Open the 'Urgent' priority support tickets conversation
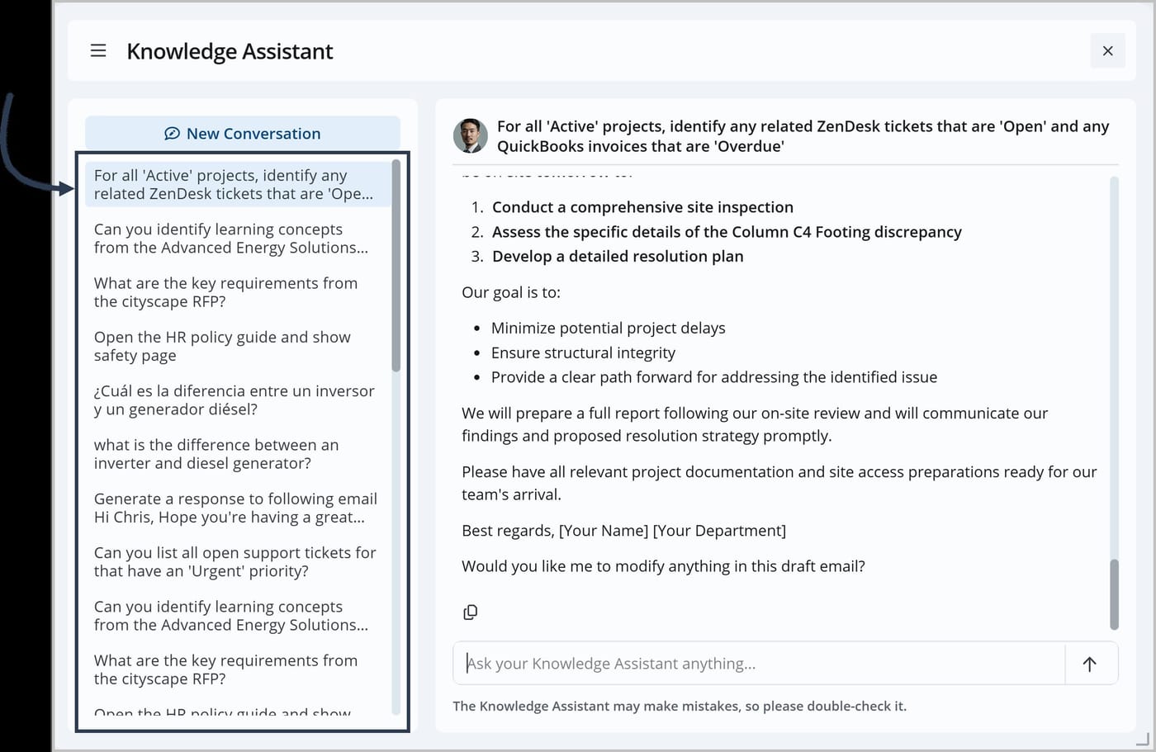Screen dimensions: 1156x752 [238, 561]
